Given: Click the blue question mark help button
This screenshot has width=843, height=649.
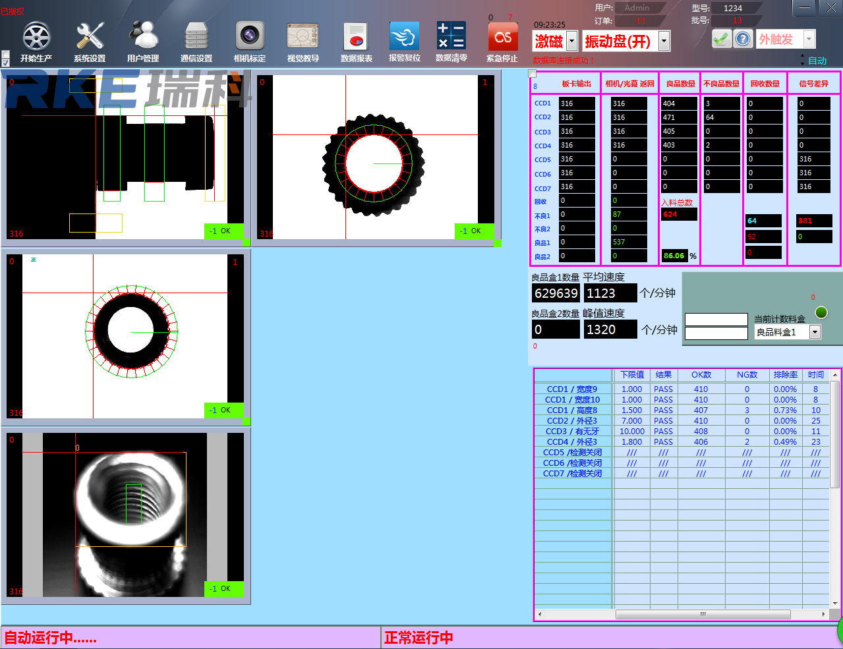Looking at the screenshot, I should point(743,39).
